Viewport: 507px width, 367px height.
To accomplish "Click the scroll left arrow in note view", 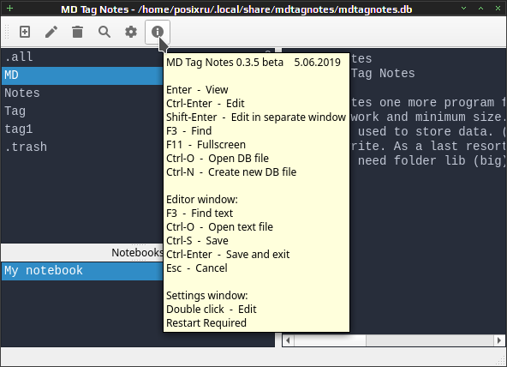I will [289, 340].
